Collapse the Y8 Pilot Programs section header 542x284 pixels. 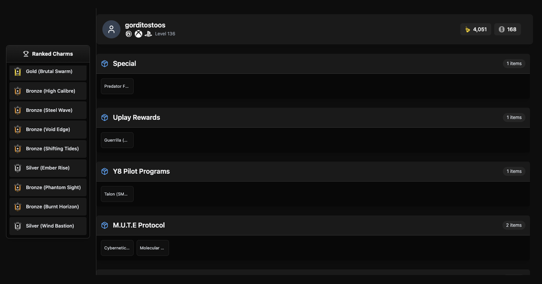[313, 172]
